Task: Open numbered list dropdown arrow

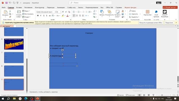Action: point(81,12)
